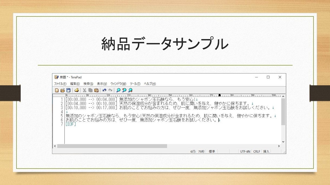Click the Copy icon in the toolbar
This screenshot has width=330, height=185.
[x=90, y=90]
